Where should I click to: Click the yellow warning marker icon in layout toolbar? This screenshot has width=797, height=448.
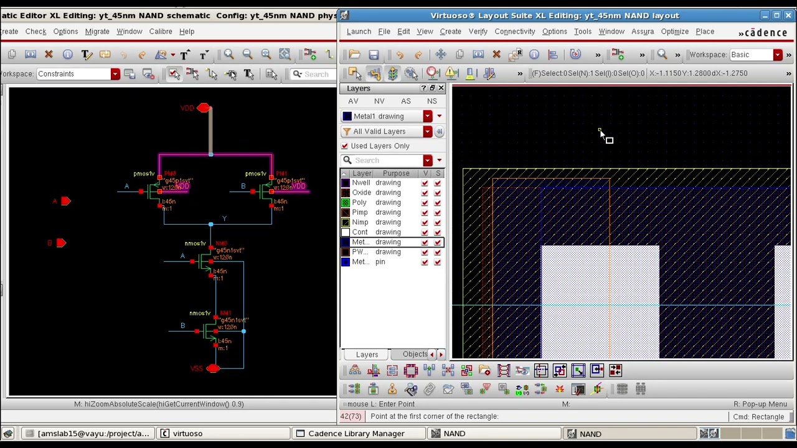pyautogui.click(x=451, y=73)
